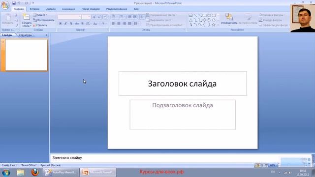The width and height of the screenshot is (315, 177).
Task: Select slide 1 thumbnail in pane
Action: pos(26,55)
